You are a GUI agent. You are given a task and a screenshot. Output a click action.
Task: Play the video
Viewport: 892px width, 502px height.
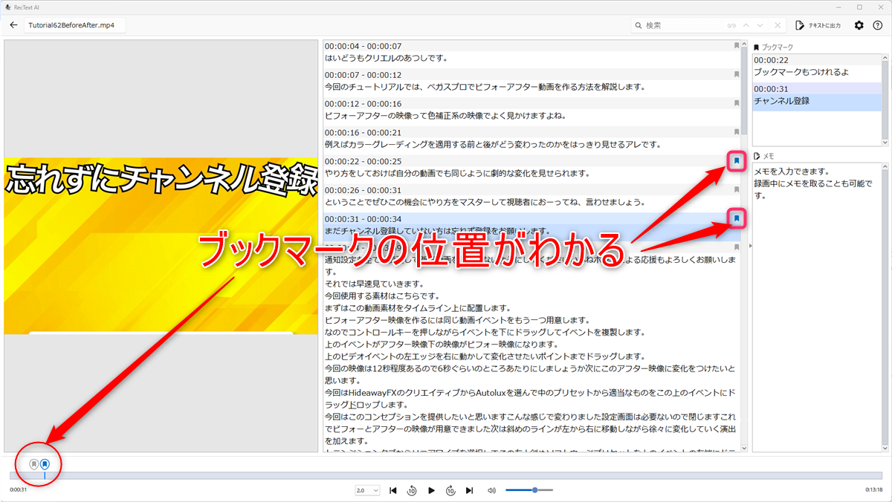pos(431,491)
